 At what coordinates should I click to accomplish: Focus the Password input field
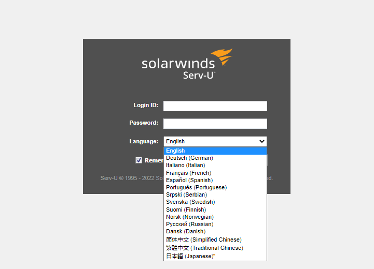coord(215,124)
